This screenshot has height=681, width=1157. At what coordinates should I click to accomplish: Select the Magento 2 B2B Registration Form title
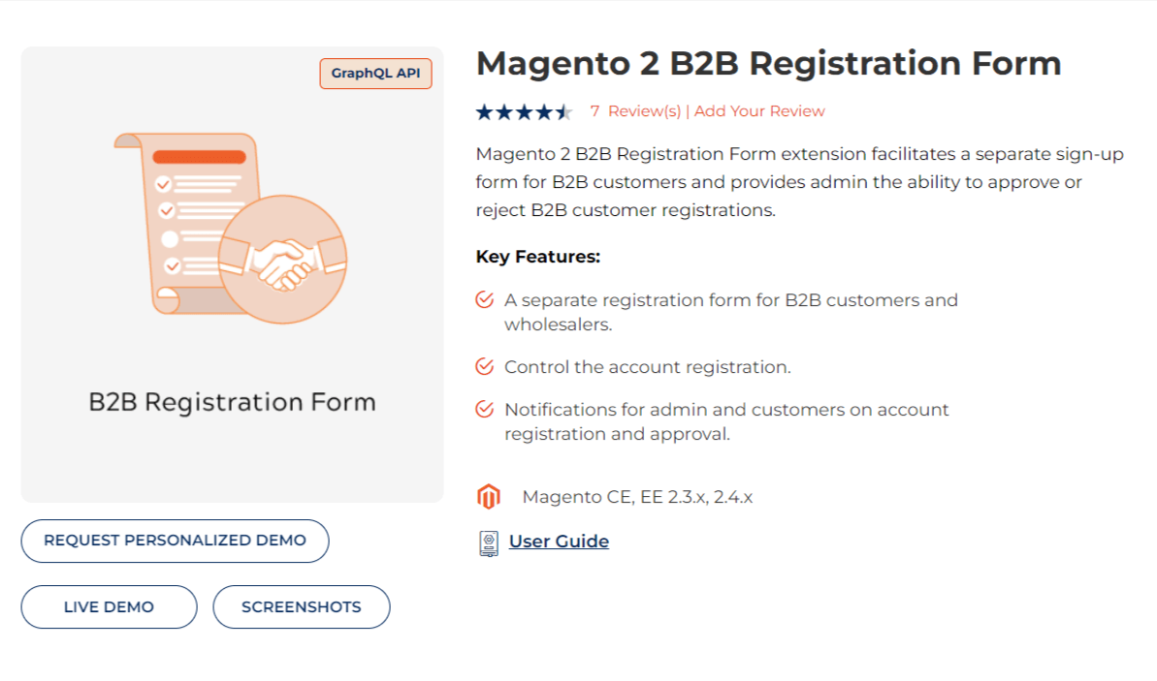pyautogui.click(x=768, y=62)
